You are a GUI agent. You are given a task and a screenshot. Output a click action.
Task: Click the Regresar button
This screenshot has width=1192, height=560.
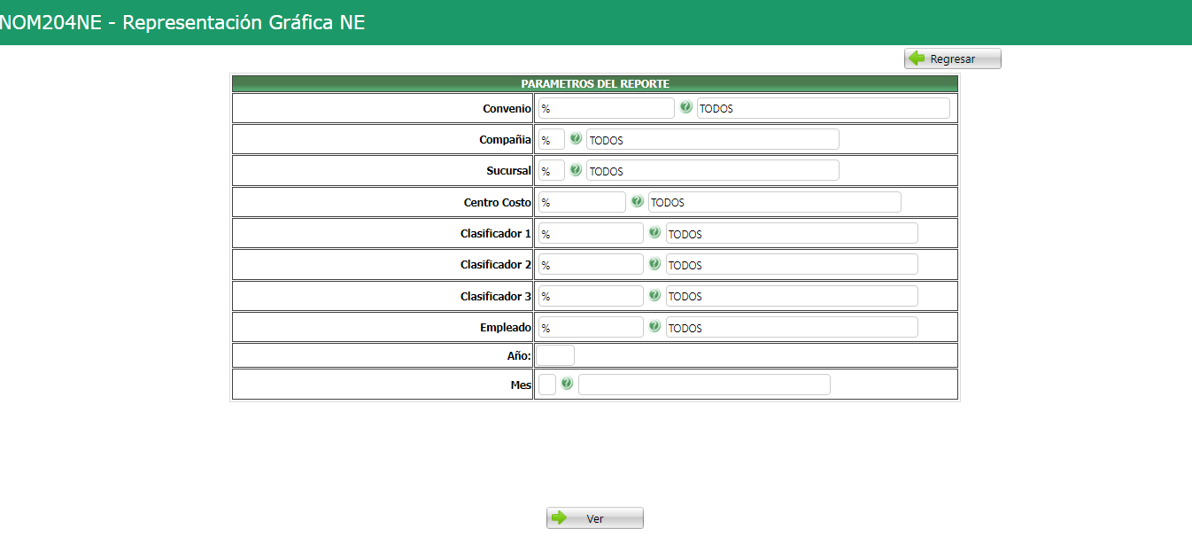953,58
